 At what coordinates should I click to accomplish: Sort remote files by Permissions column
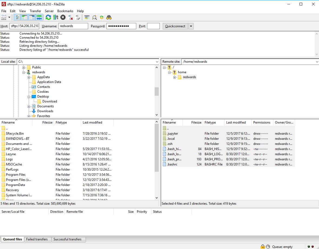pyautogui.click(x=262, y=122)
